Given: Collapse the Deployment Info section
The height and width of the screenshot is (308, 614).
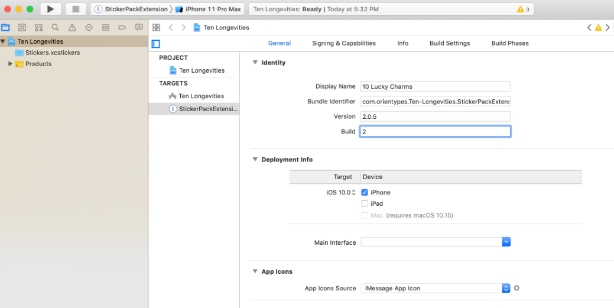Looking at the screenshot, I should [255, 160].
